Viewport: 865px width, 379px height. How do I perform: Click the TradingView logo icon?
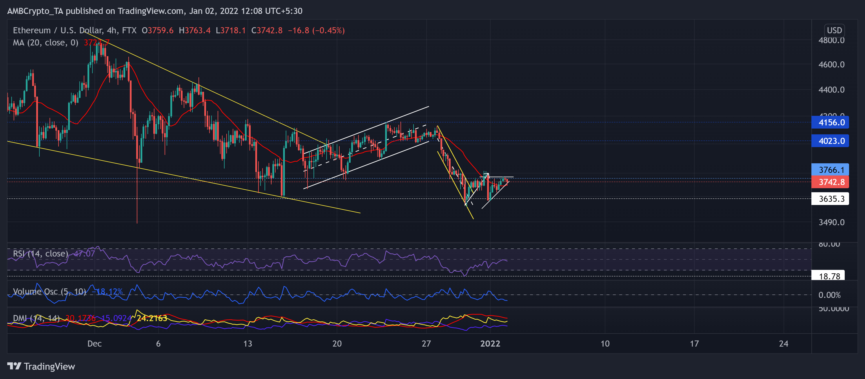tap(14, 366)
